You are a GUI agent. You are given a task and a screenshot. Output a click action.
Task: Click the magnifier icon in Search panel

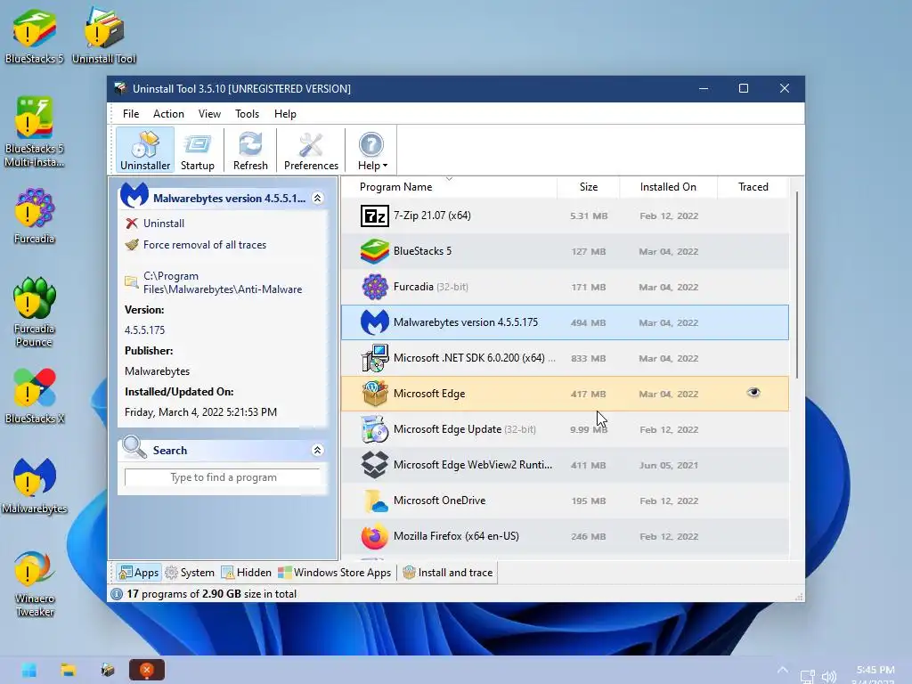(x=134, y=447)
